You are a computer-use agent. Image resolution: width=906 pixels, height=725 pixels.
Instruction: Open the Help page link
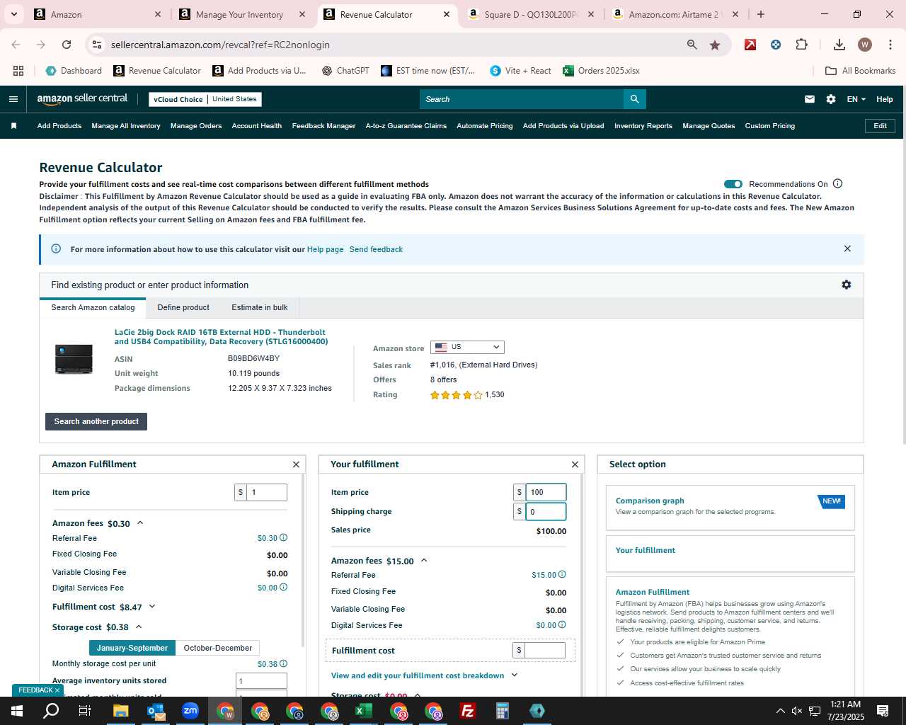[x=325, y=249]
